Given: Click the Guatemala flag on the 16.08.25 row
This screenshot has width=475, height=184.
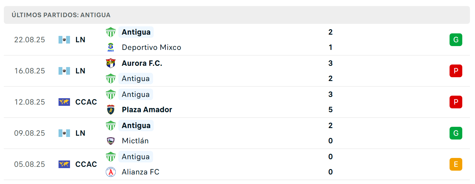Looking at the screenshot, I should click(64, 71).
